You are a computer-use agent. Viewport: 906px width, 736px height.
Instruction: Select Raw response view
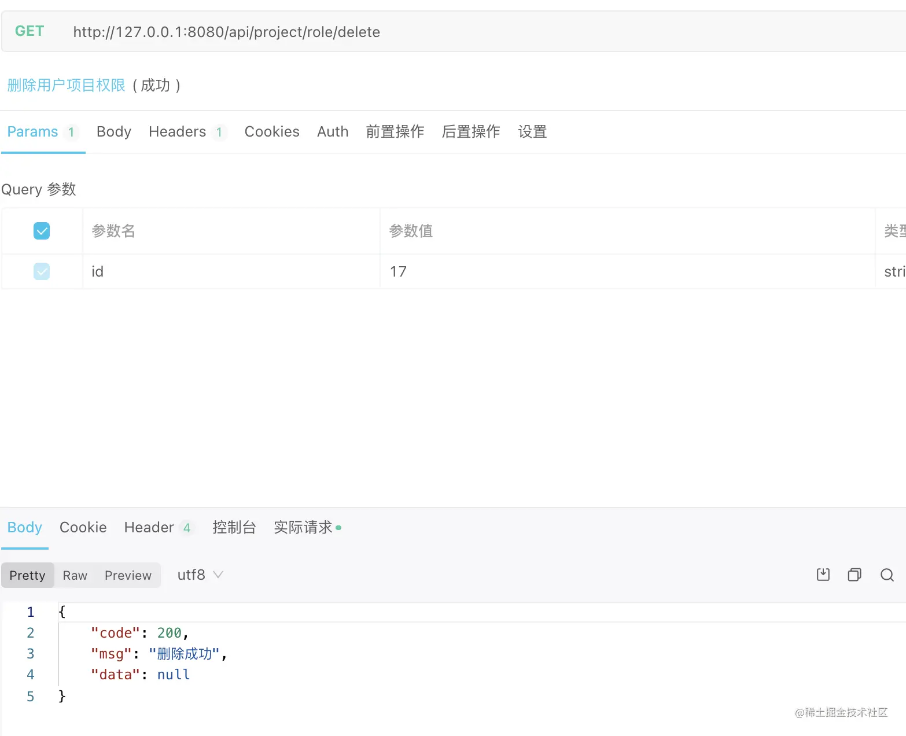(x=75, y=575)
